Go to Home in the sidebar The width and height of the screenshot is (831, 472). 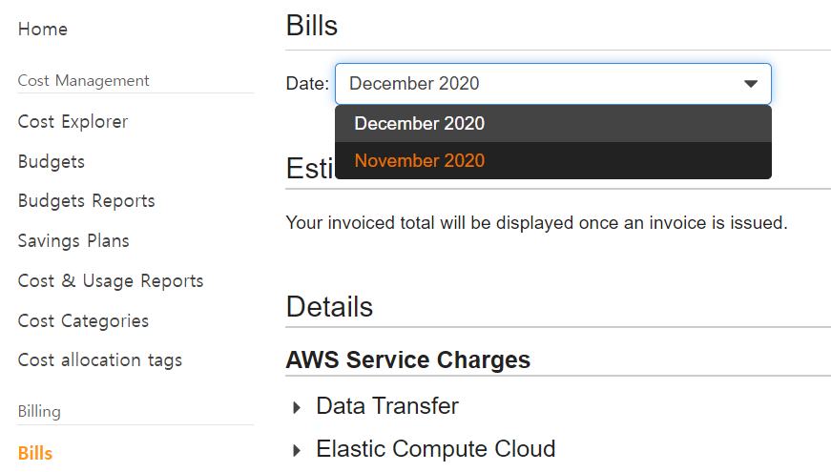click(43, 30)
